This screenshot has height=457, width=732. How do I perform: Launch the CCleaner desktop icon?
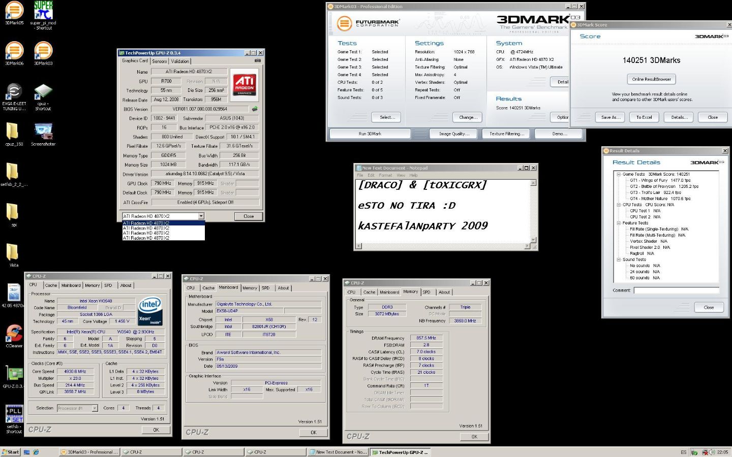click(x=14, y=334)
